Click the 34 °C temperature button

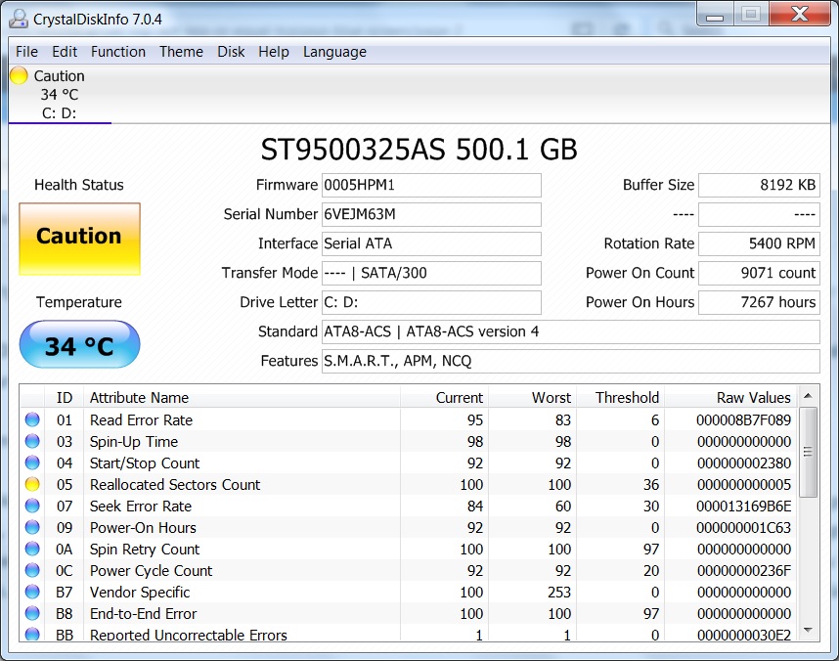(80, 345)
